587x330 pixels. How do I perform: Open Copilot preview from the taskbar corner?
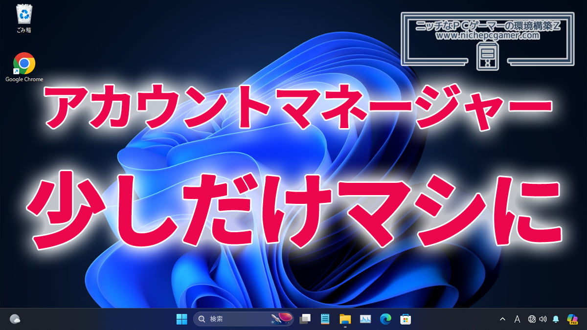click(572, 319)
